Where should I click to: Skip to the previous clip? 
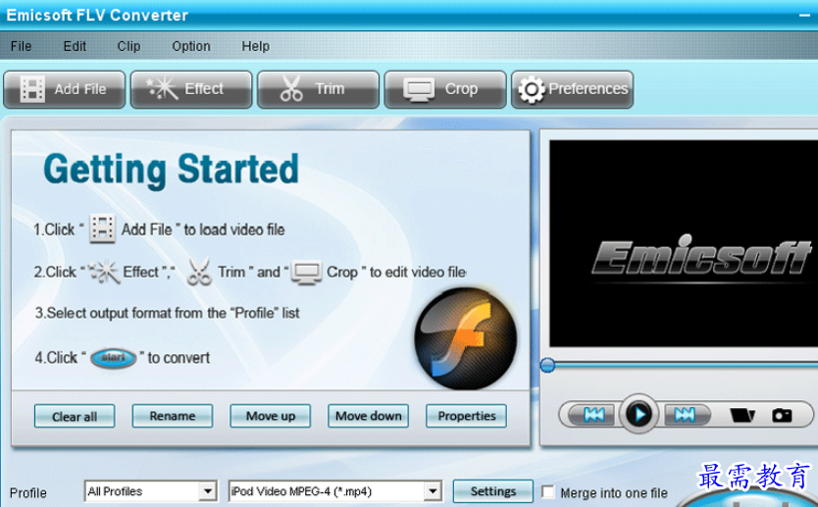tap(592, 415)
